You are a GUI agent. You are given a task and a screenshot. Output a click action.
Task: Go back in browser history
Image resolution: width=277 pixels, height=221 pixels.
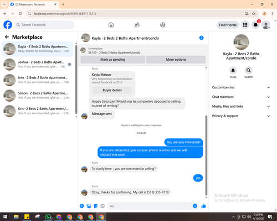[x=5, y=14]
